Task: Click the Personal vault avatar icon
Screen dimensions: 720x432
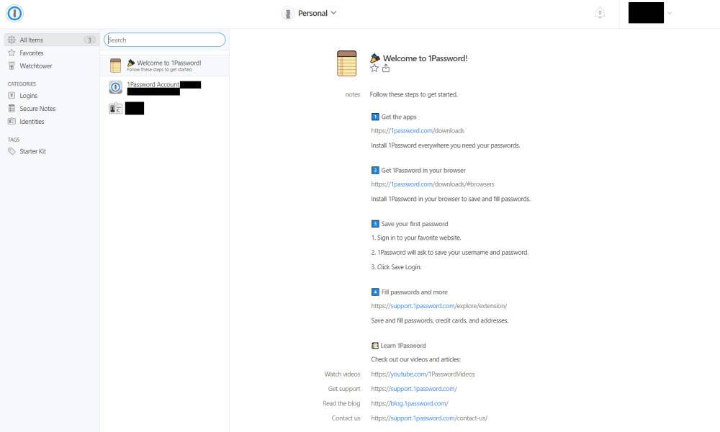Action: 288,13
